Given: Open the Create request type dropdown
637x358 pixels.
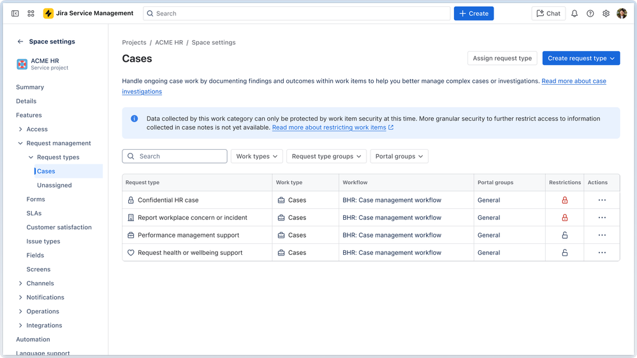Looking at the screenshot, I should click(x=581, y=58).
